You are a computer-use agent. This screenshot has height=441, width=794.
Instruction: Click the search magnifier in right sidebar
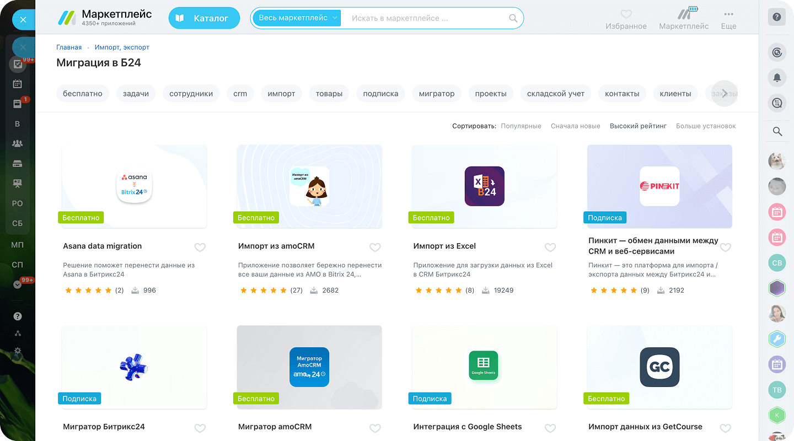pos(777,131)
